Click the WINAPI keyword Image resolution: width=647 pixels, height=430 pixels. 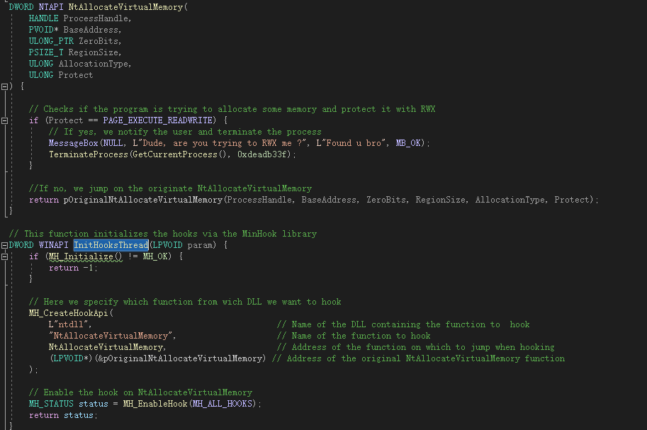click(x=54, y=245)
